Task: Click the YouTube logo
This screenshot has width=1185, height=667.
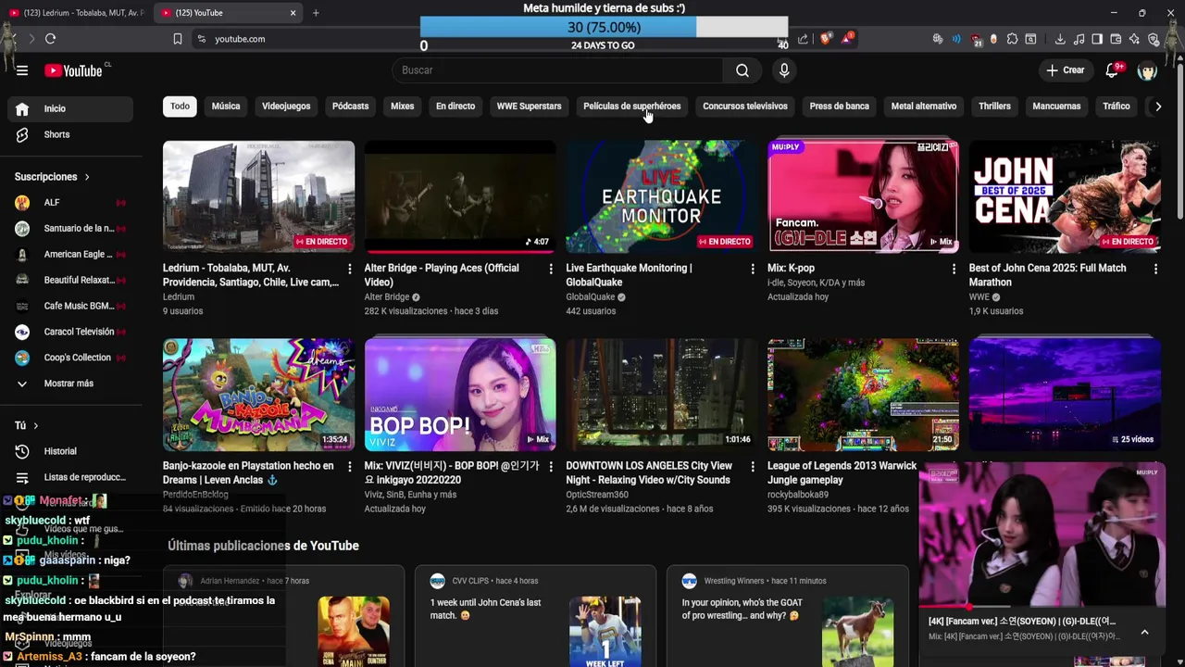Action: 73,70
